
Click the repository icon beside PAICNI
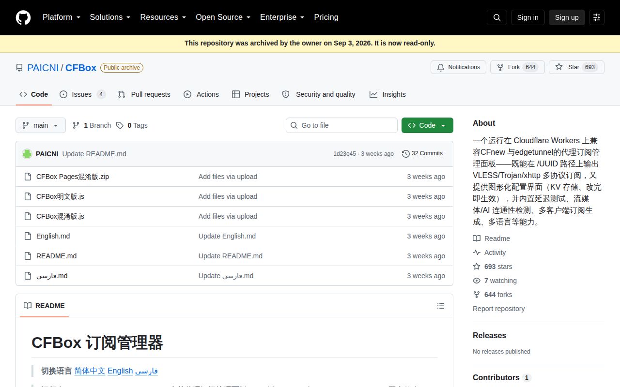click(x=19, y=68)
